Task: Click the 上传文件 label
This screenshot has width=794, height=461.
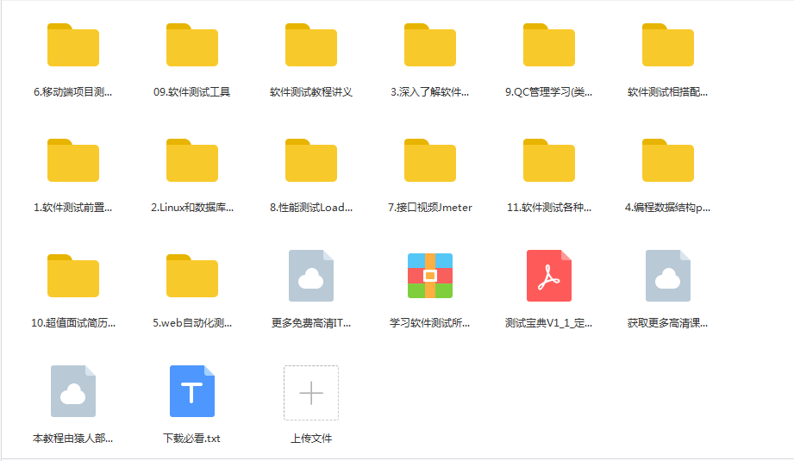Action: (311, 439)
